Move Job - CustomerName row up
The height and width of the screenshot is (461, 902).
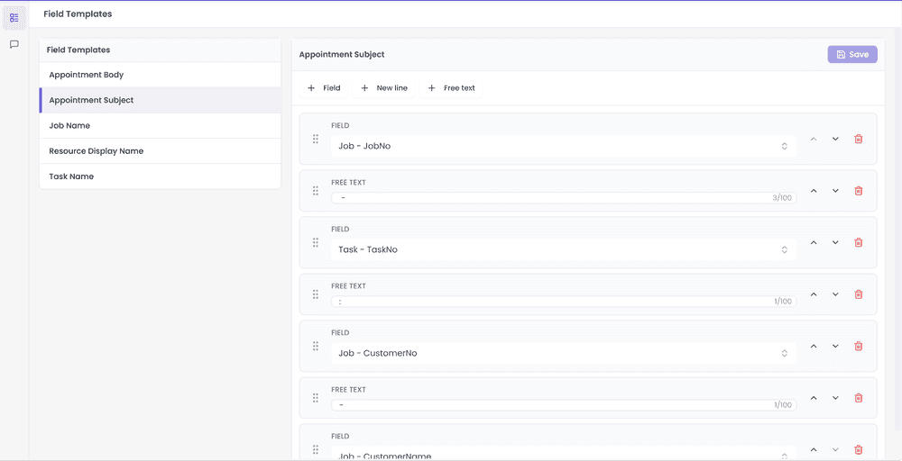point(814,449)
